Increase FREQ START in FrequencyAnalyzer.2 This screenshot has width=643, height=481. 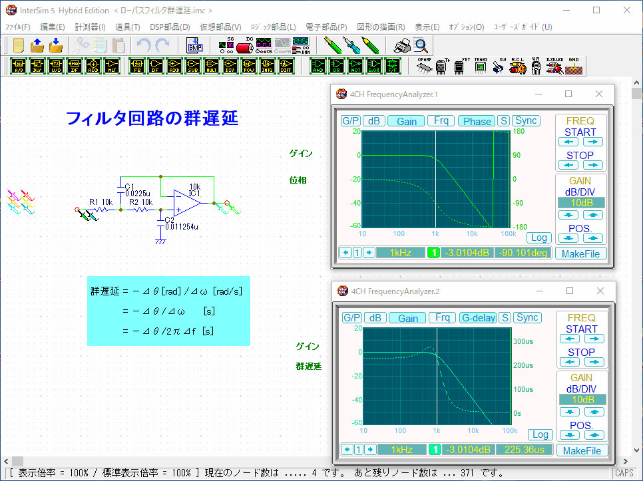(594, 339)
